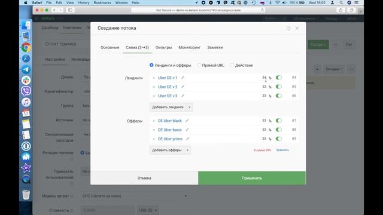This screenshot has height=215, width=383.
Task: Open the Spotlight search in menu bar
Action: [341, 2]
